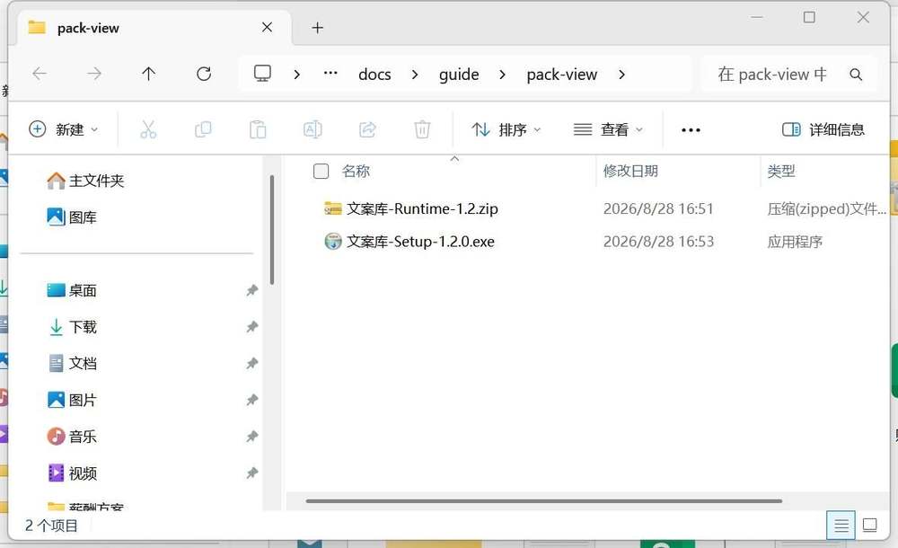Go forward in folder history
Viewport: 898px width, 548px height.
click(94, 74)
